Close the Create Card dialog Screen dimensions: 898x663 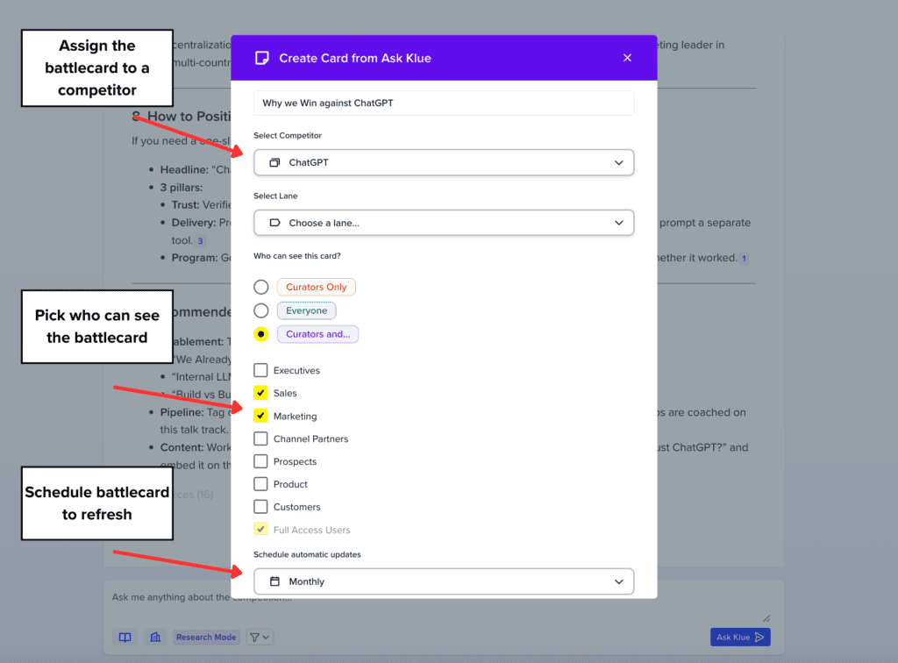(x=627, y=58)
